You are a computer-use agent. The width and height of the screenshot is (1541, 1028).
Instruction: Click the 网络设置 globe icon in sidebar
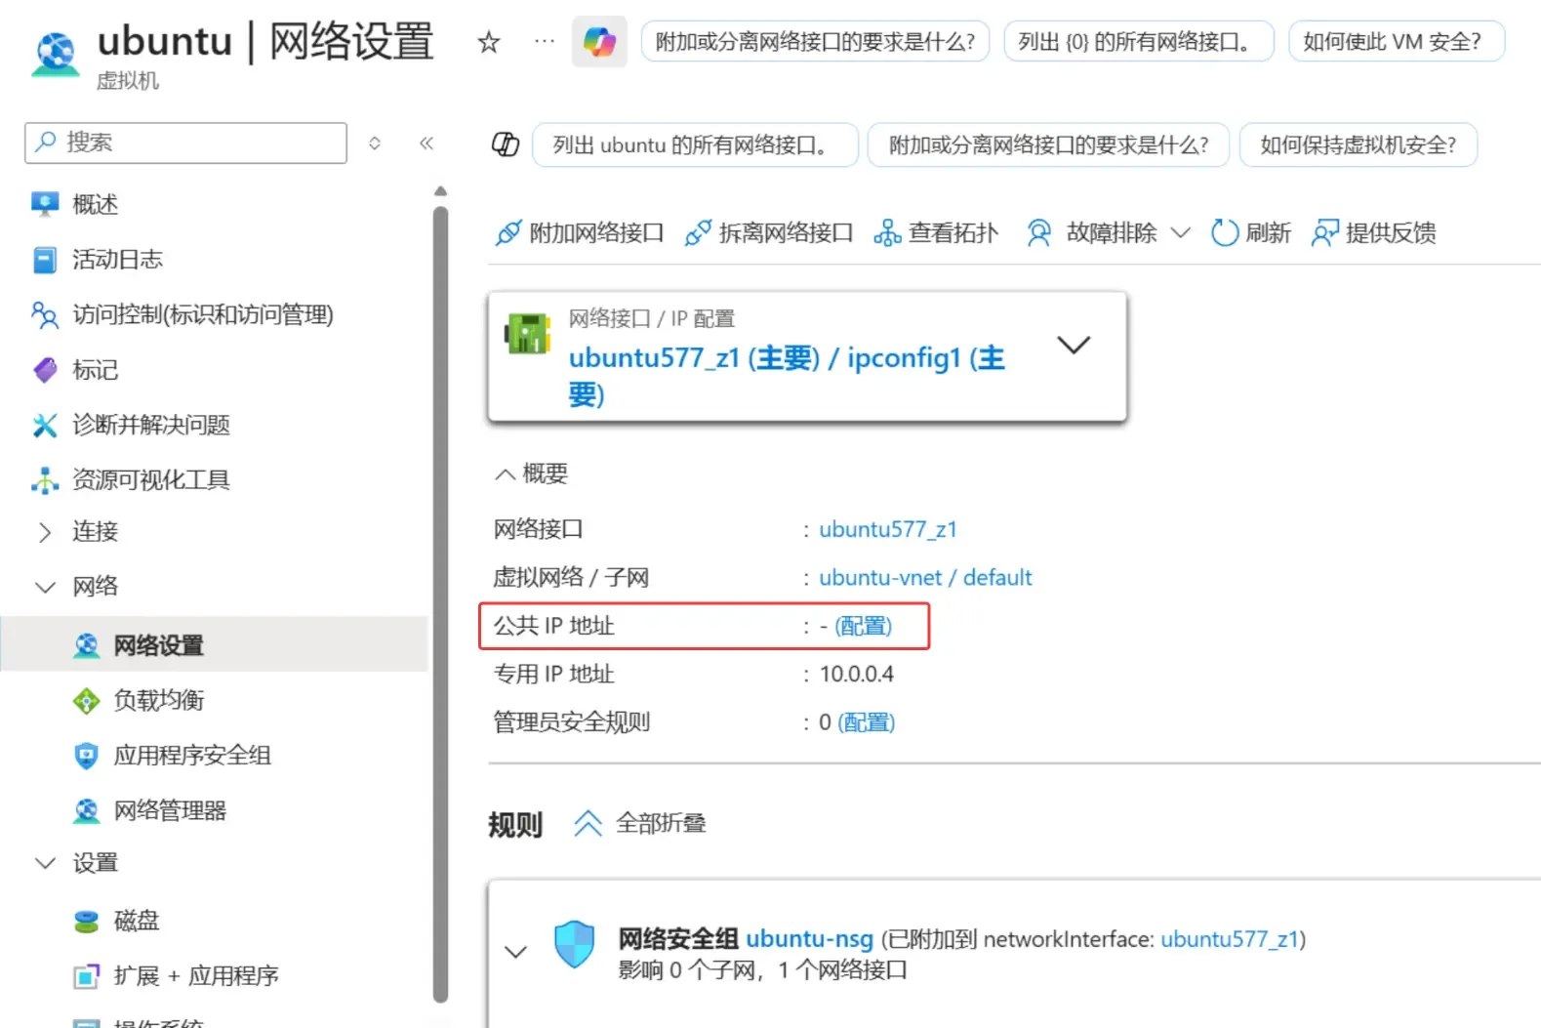[x=87, y=645]
